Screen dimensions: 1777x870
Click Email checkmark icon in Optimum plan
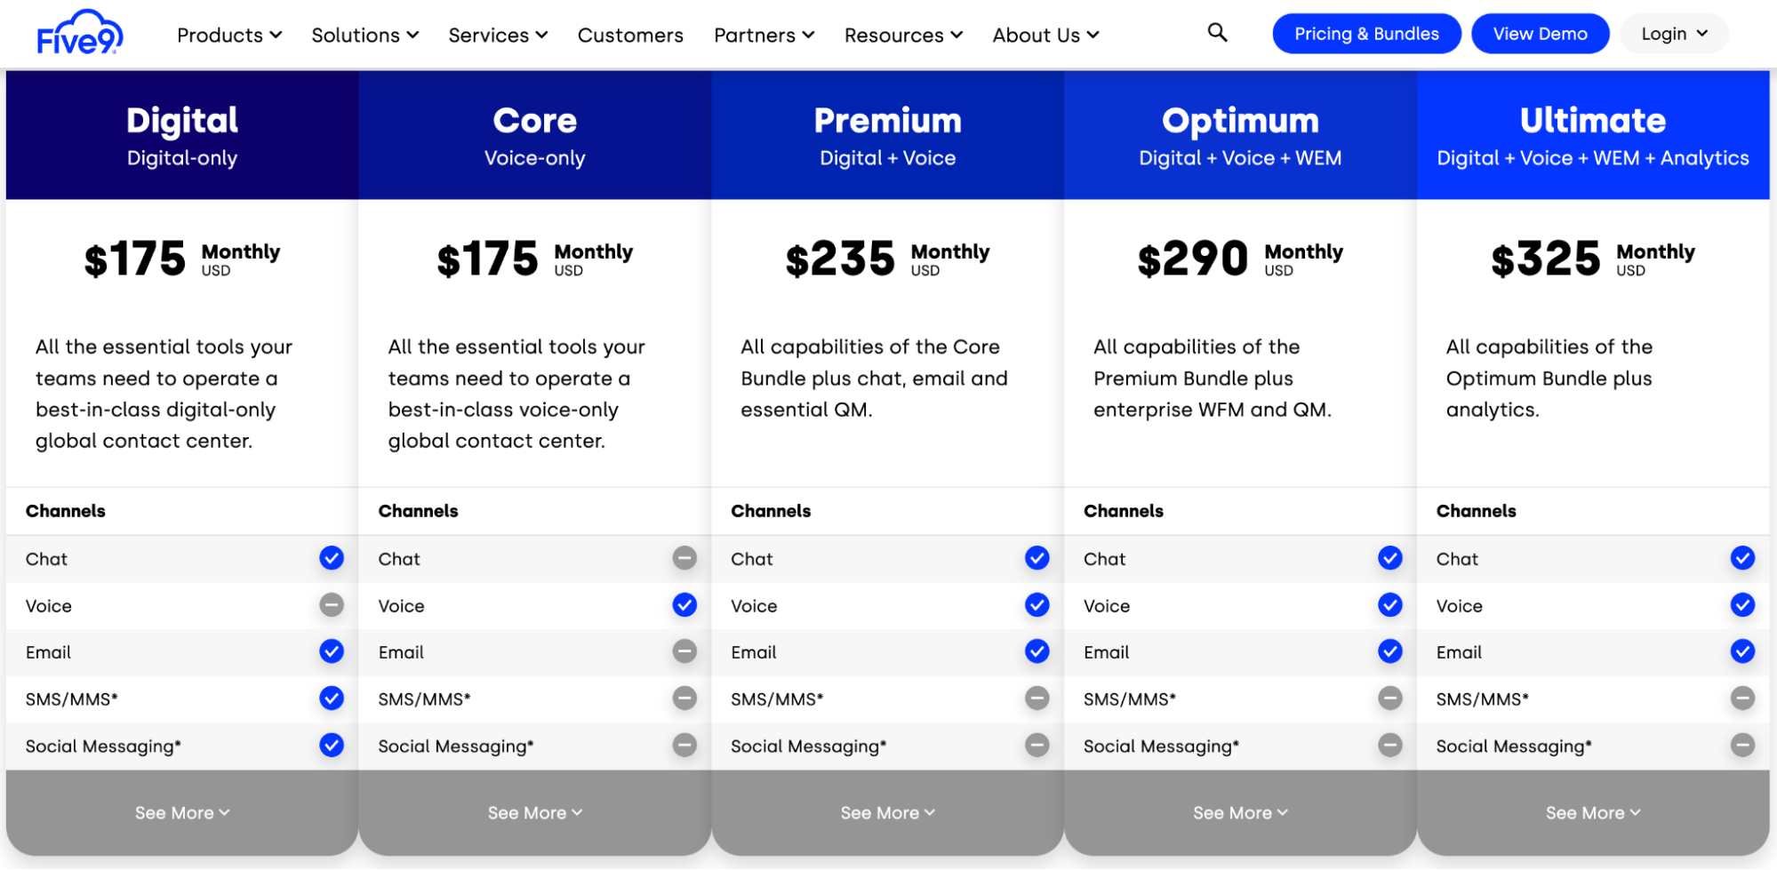[x=1389, y=651]
